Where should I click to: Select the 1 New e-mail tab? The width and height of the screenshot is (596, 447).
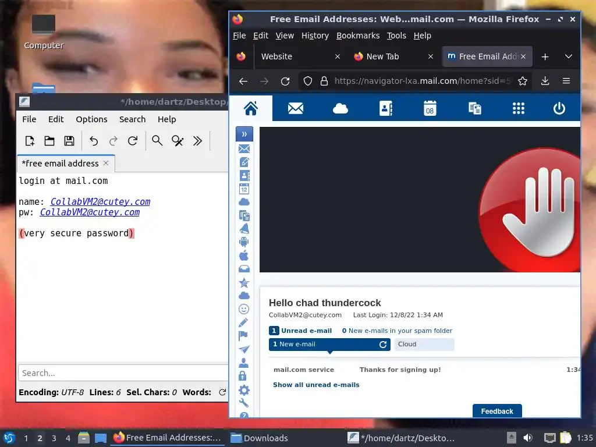point(329,345)
